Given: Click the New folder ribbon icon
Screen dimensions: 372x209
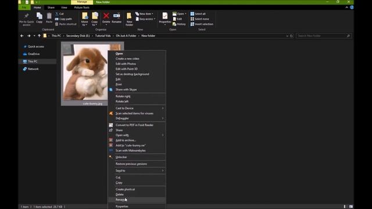Looking at the screenshot, I should click(x=129, y=16).
